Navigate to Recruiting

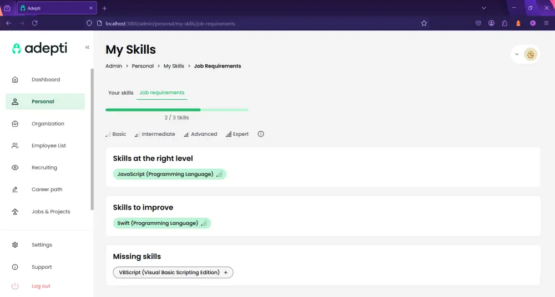46,167
